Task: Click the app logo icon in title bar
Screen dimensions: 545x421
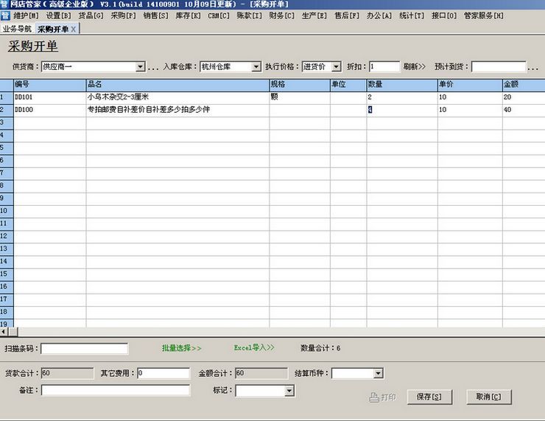Action: click(4, 4)
